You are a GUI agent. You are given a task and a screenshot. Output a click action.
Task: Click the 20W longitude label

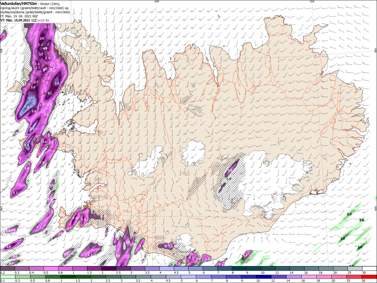tap(157, 1)
